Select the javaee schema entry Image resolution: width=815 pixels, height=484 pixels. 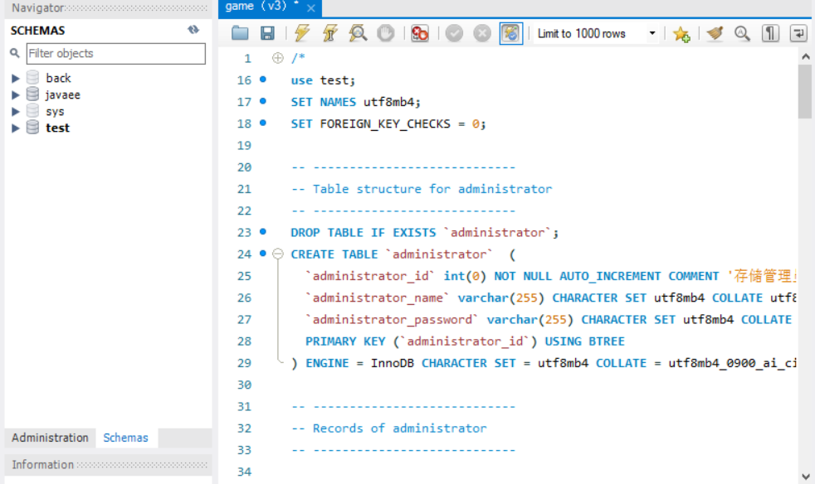(x=63, y=95)
